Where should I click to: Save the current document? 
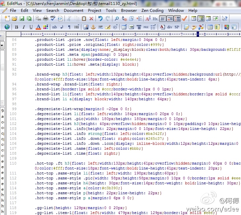click(22, 18)
